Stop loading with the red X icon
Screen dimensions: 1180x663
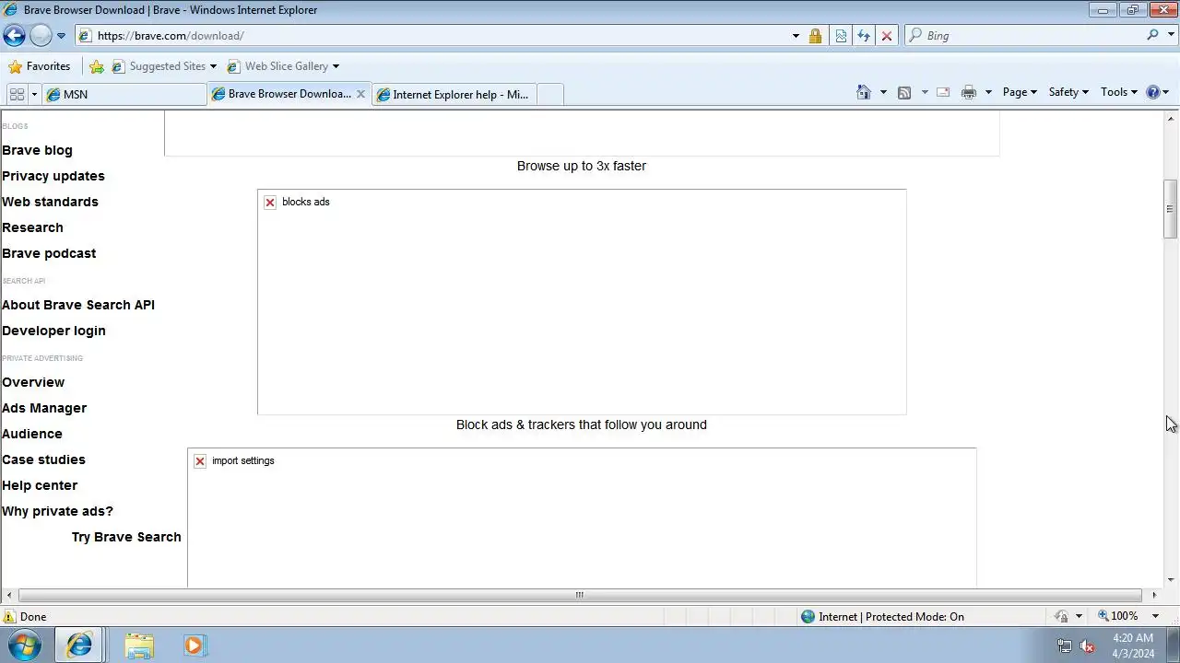(x=887, y=36)
